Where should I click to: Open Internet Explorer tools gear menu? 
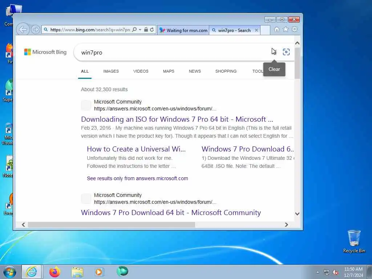point(295,29)
